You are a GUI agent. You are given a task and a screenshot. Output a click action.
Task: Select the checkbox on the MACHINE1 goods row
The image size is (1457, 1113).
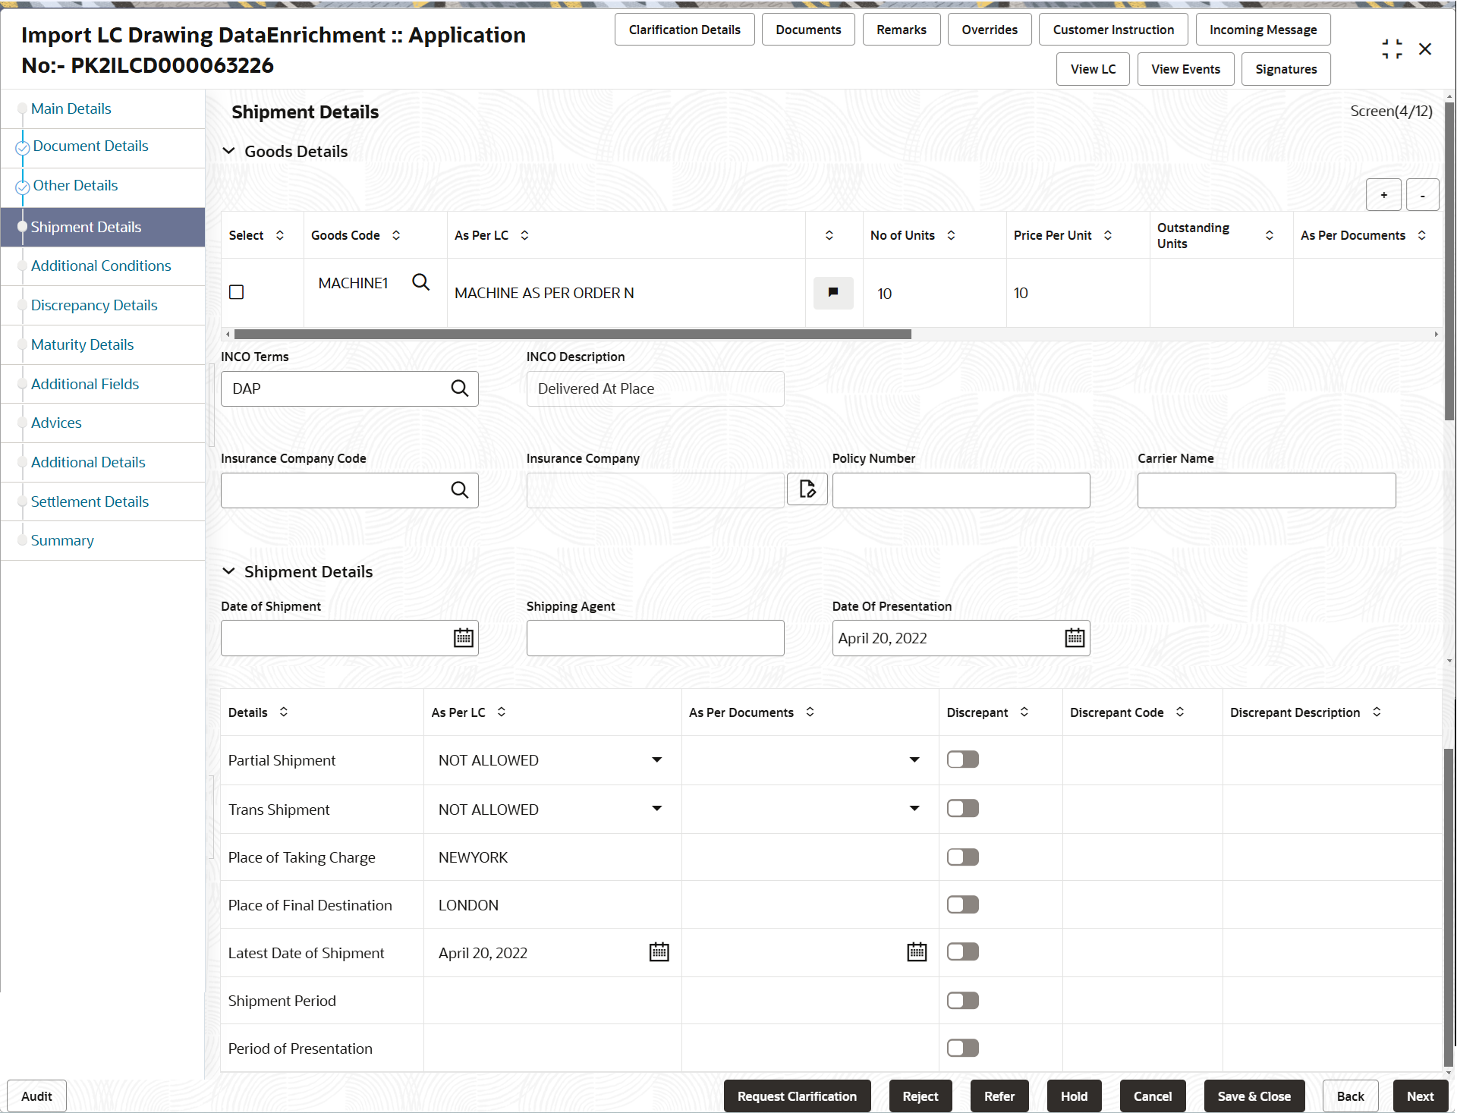(x=236, y=291)
